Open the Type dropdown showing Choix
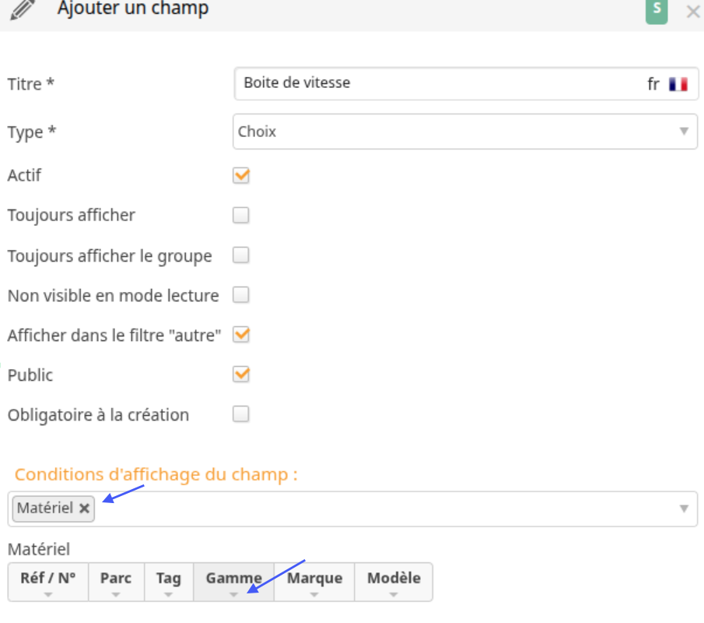Image resolution: width=704 pixels, height=623 pixels. [465, 132]
